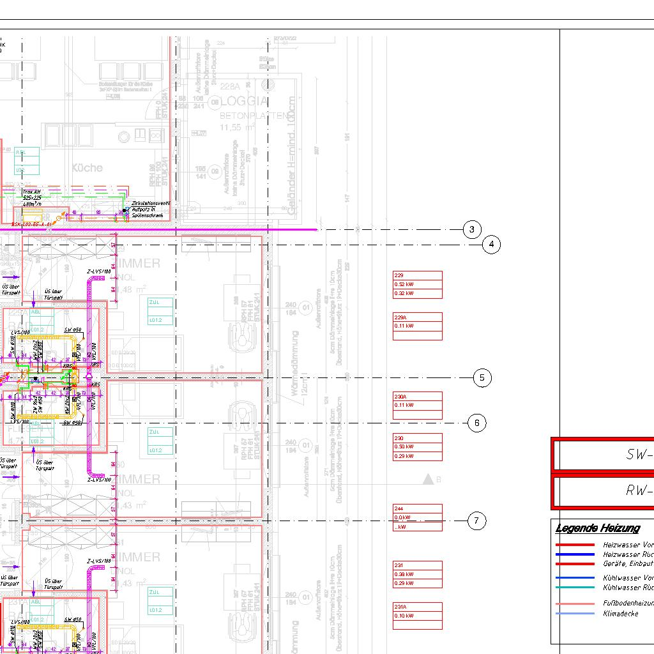Select the red Heizwasser Vorlauf legend line
The height and width of the screenshot is (654, 654).
coord(575,545)
